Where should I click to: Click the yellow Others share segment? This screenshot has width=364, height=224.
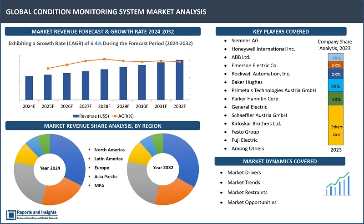(336, 125)
